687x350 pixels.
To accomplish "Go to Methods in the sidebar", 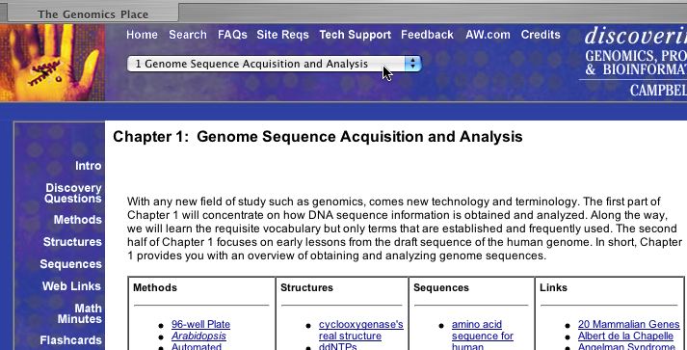I will (x=77, y=220).
